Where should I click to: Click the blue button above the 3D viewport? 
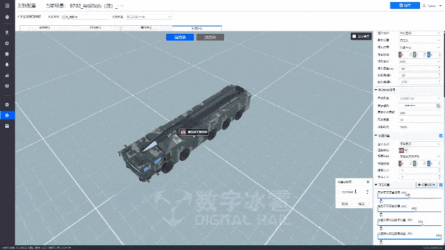click(x=180, y=37)
